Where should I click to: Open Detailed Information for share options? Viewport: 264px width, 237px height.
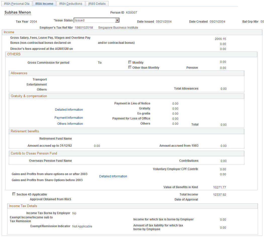(113, 176)
